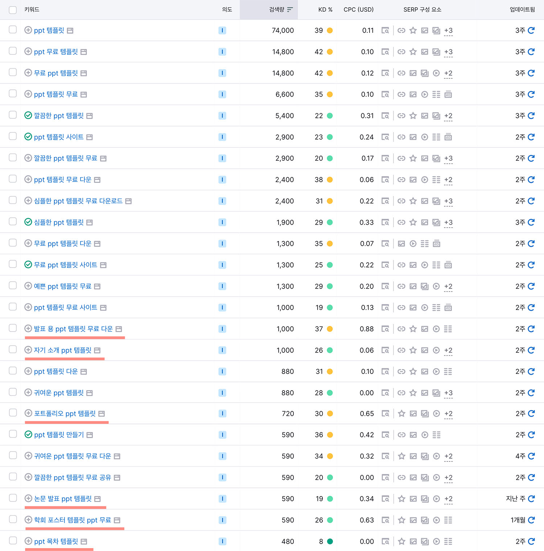Refresh the 논문 발표 ppt 템플릿 data
The height and width of the screenshot is (551, 544).
click(x=531, y=499)
